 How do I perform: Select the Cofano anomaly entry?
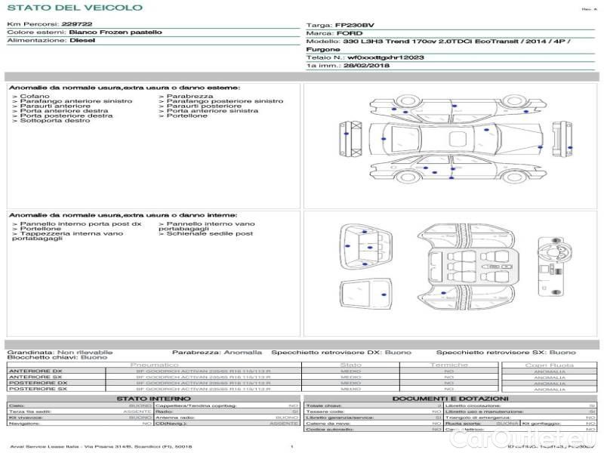coord(31,96)
